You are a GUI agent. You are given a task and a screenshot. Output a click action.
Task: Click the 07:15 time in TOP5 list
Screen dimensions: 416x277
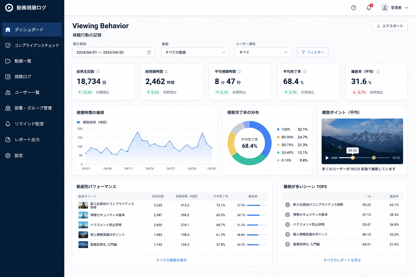(366, 215)
